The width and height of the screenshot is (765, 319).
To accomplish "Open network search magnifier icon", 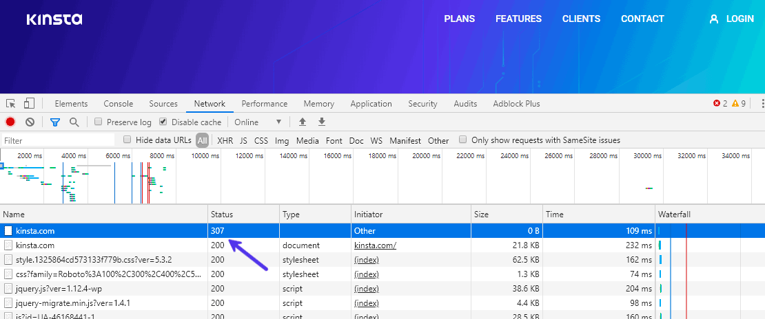I will coord(74,122).
